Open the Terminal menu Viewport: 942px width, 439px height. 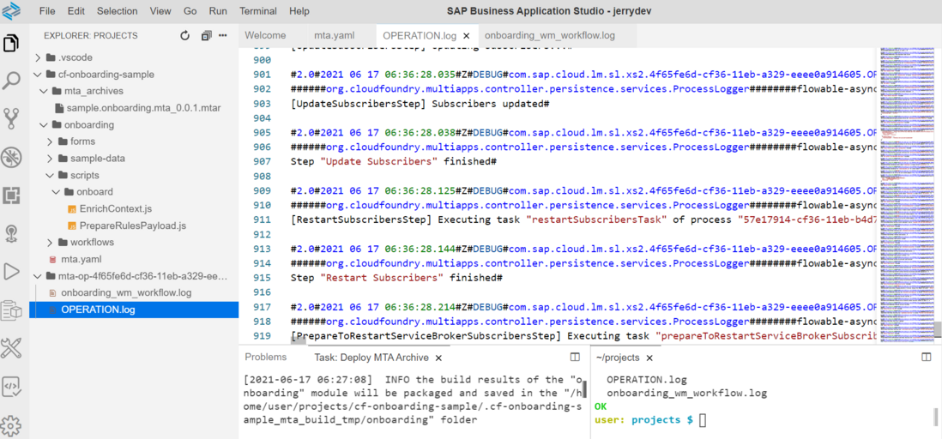coord(257,11)
